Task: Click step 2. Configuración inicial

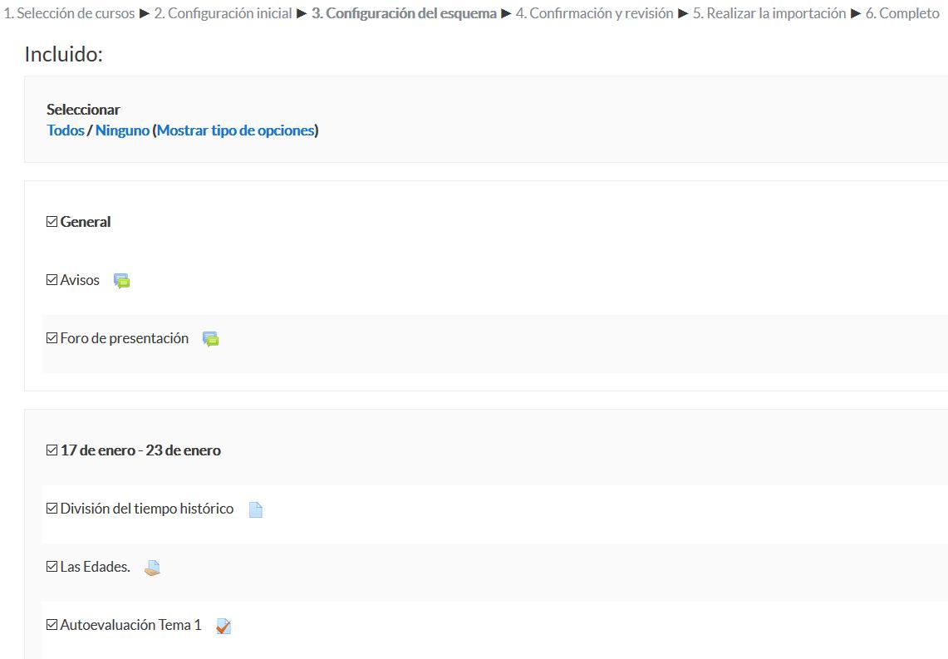Action: pos(223,13)
